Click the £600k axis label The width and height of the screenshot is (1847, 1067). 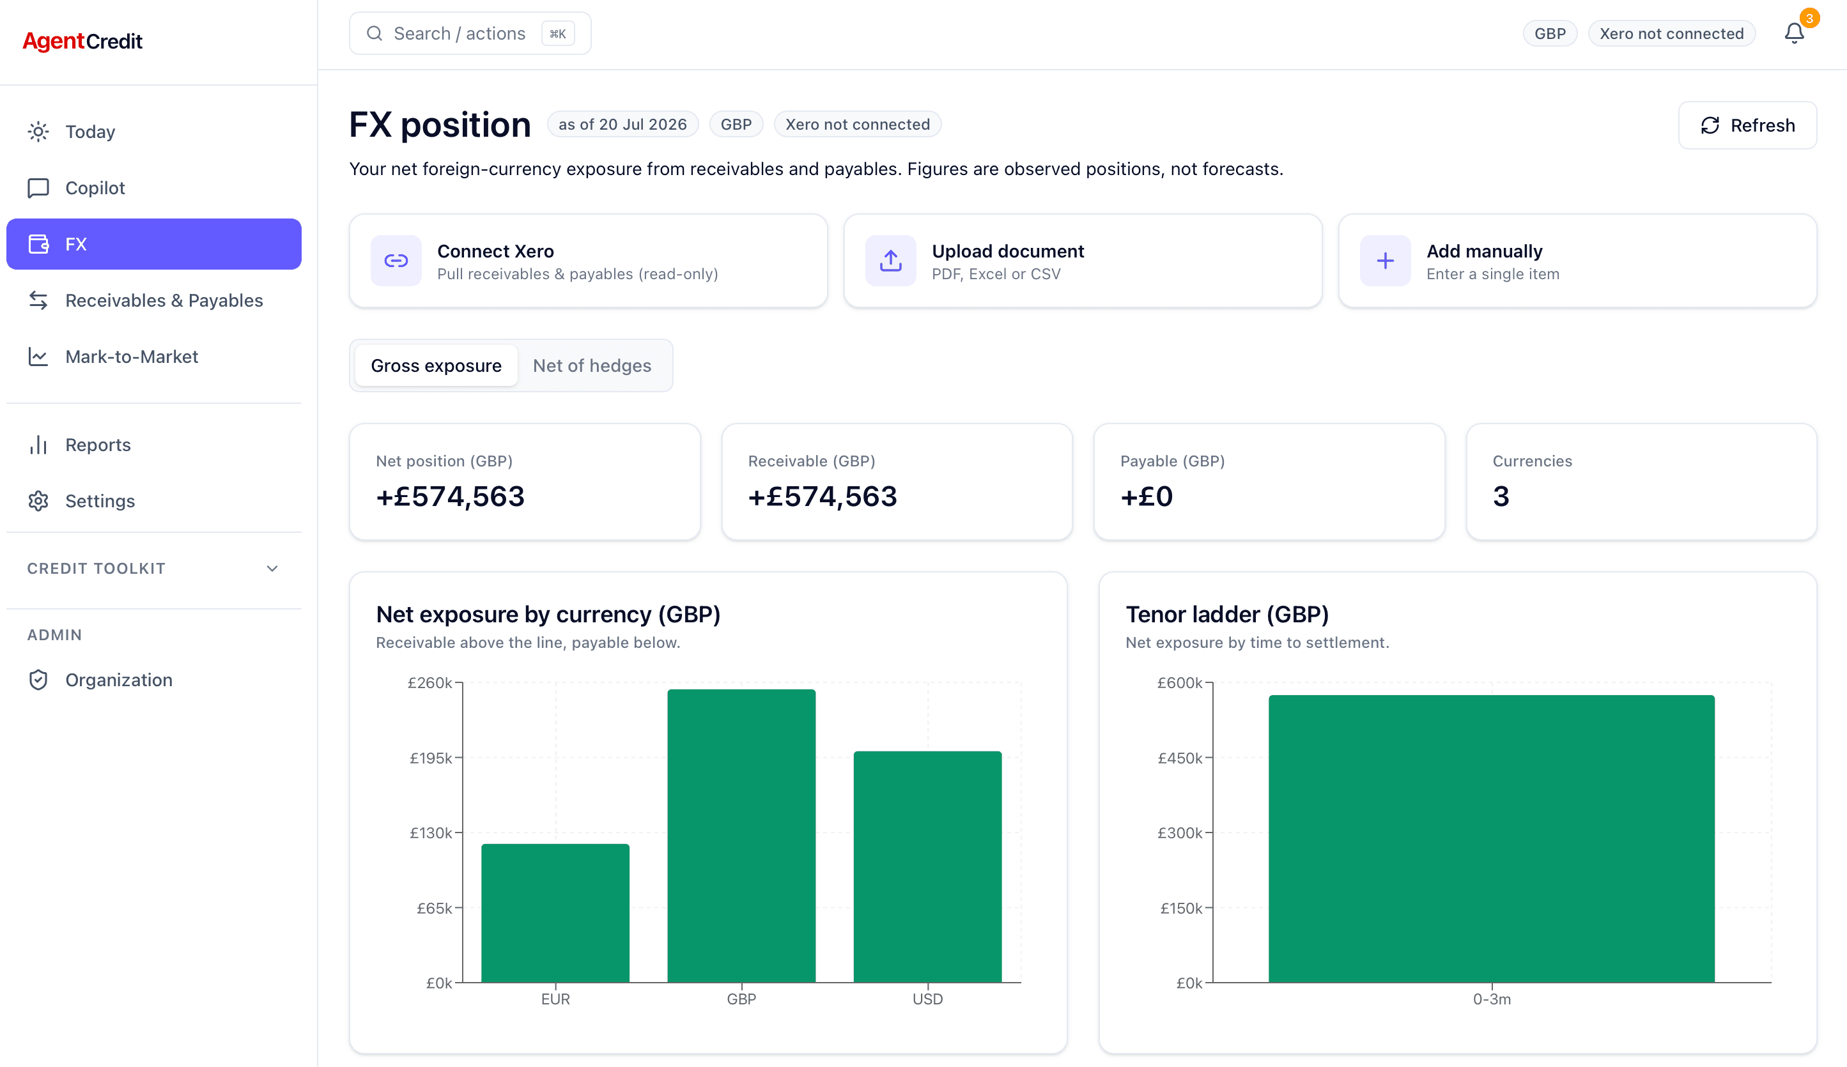click(1179, 683)
